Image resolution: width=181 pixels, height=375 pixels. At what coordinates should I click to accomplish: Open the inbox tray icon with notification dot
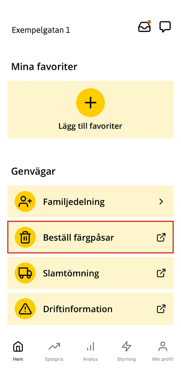point(145,26)
